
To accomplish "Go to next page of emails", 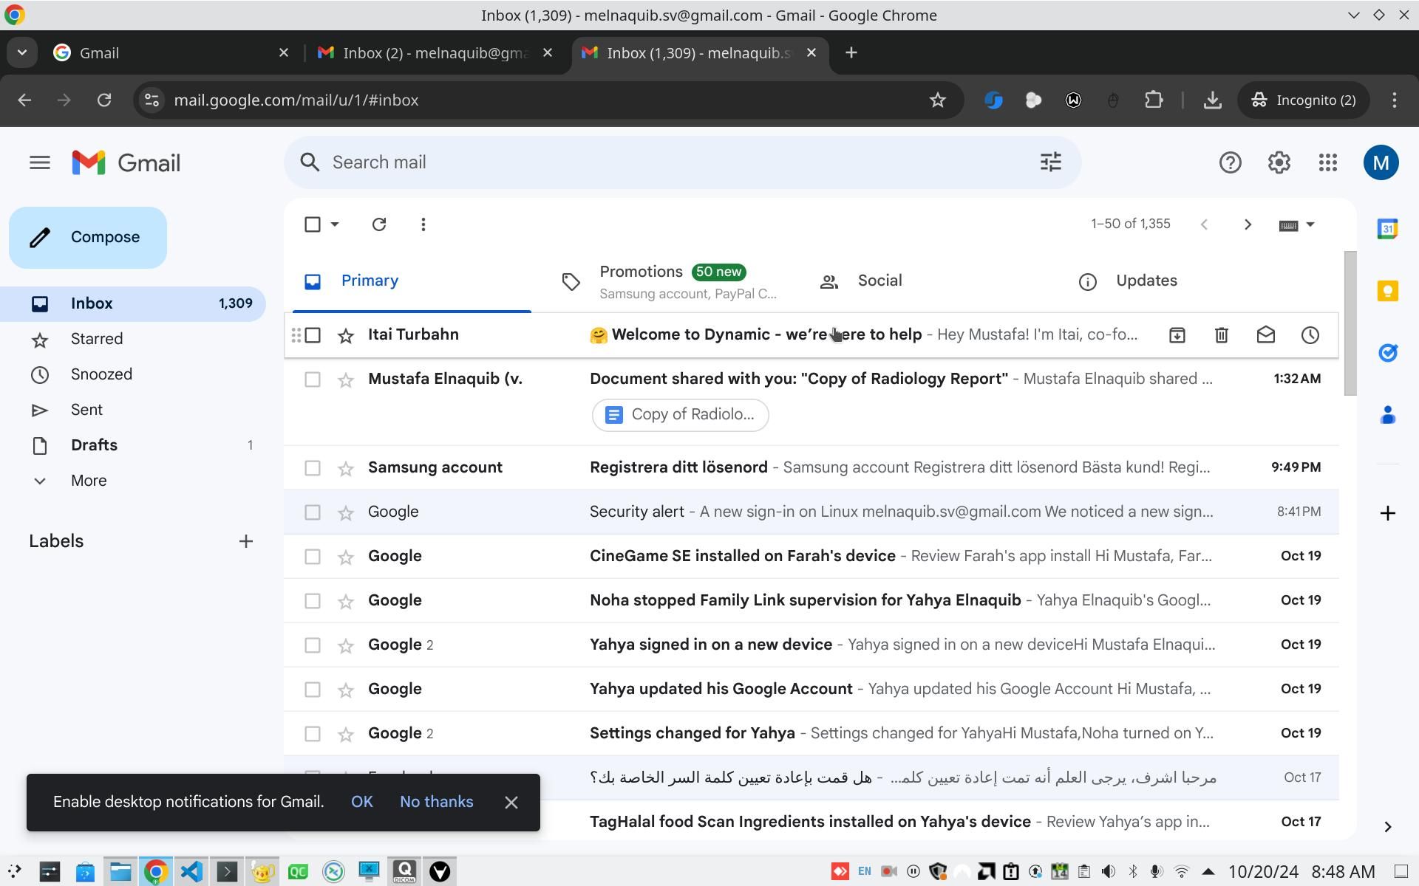I will pyautogui.click(x=1248, y=224).
